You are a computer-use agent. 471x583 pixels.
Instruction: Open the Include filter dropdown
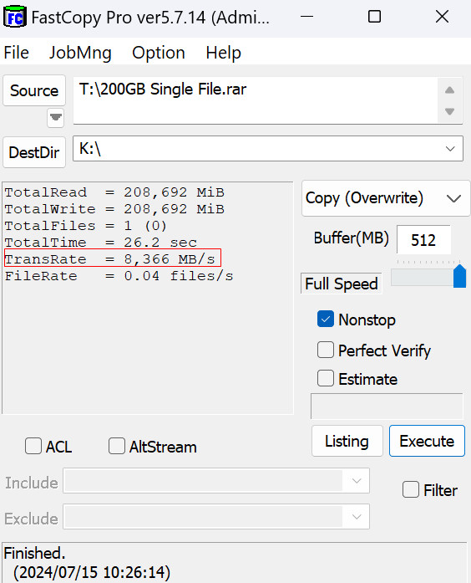pos(357,481)
